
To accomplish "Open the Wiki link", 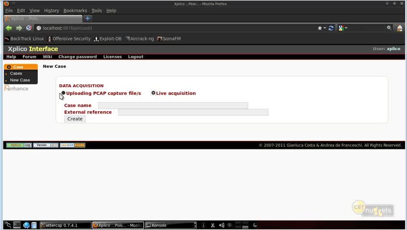I will point(47,57).
